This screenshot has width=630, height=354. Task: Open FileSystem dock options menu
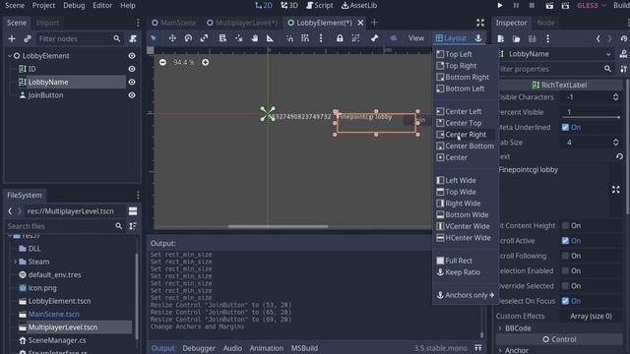point(138,195)
